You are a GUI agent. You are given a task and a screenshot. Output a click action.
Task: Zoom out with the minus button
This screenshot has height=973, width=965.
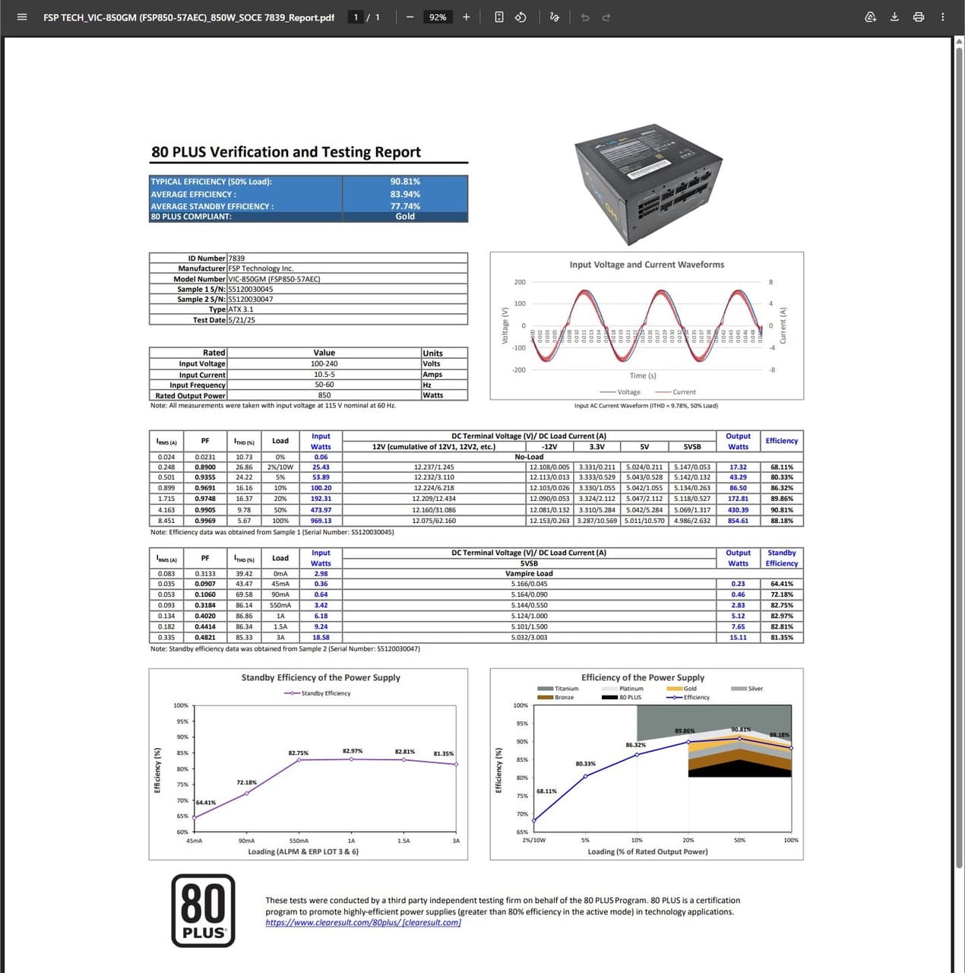pos(410,17)
